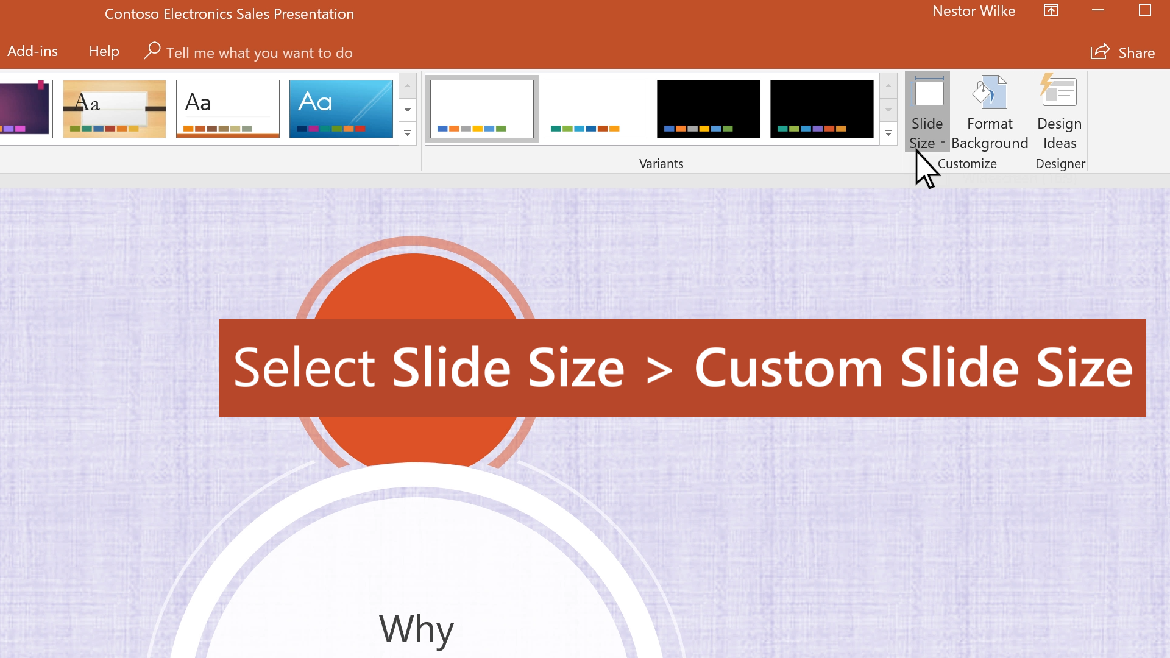The image size is (1170, 658).
Task: Select the white Aa theme with orange bar
Action: point(228,109)
